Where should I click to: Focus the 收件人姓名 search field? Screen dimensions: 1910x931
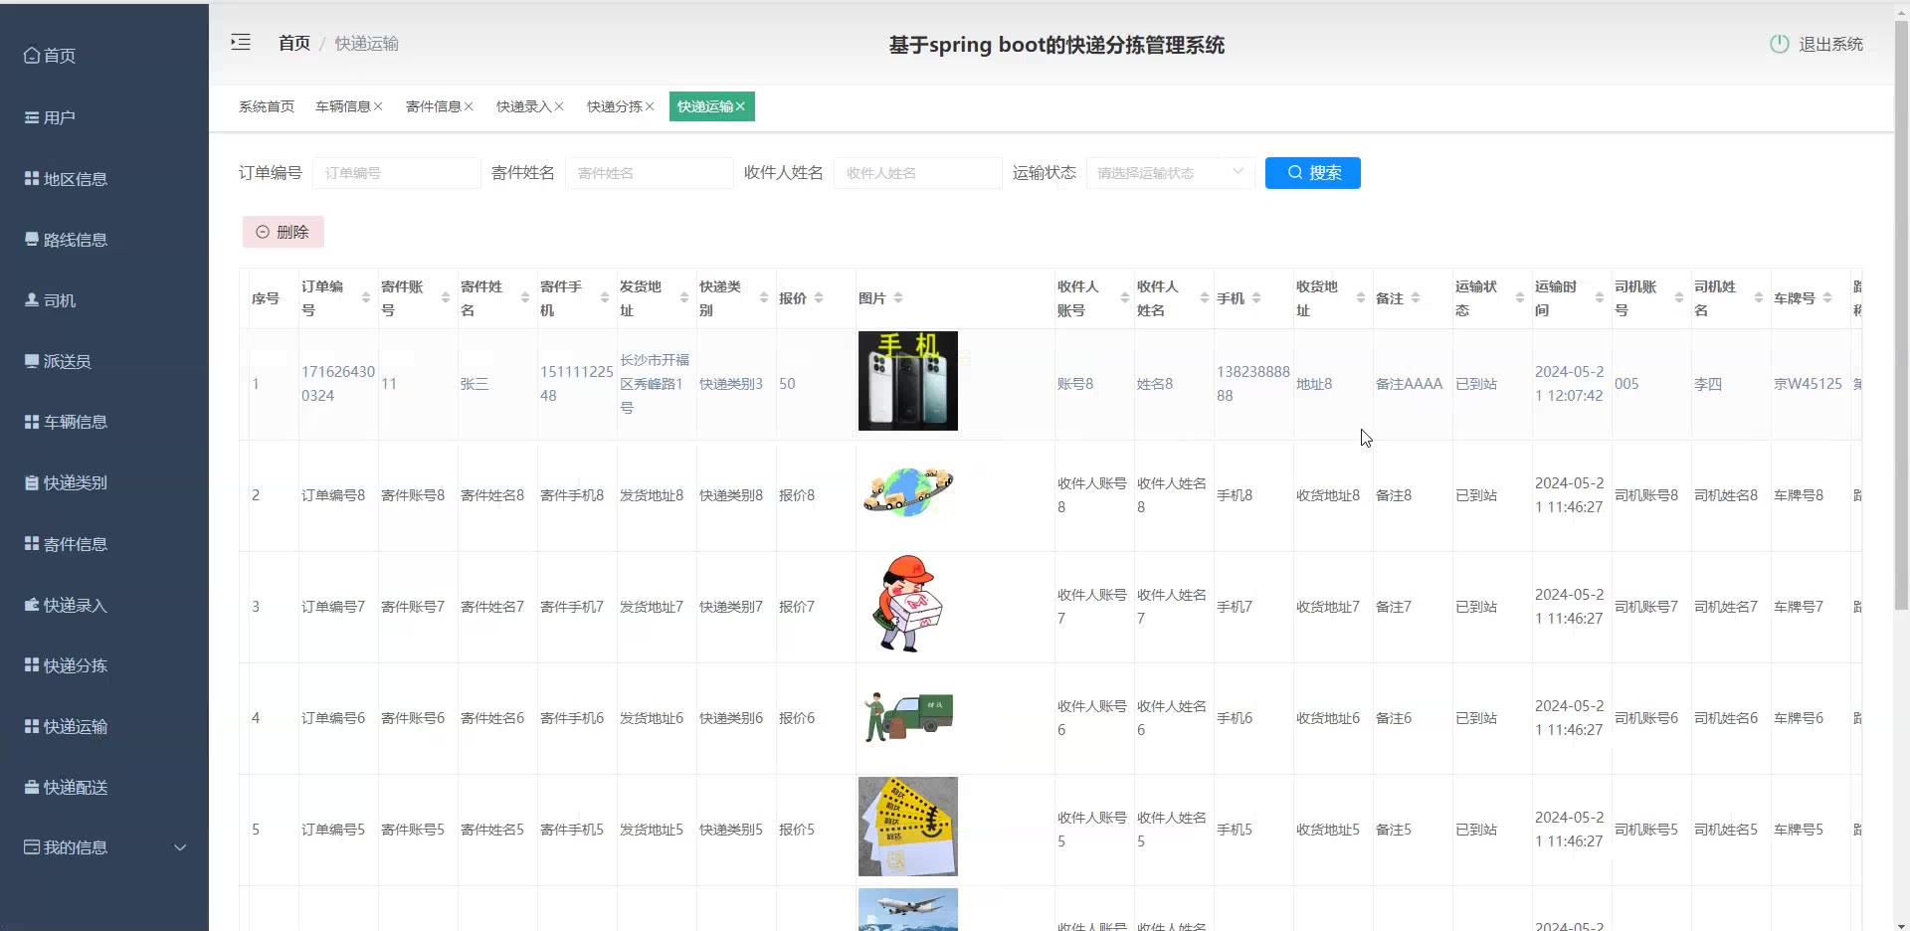pos(917,173)
